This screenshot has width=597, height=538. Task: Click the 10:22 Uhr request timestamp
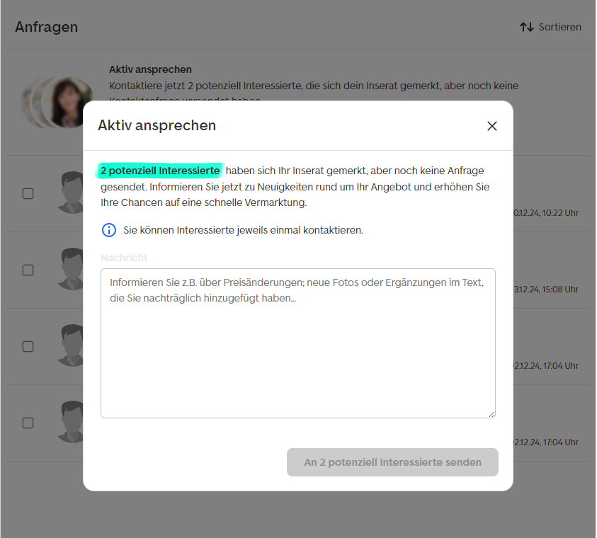545,212
